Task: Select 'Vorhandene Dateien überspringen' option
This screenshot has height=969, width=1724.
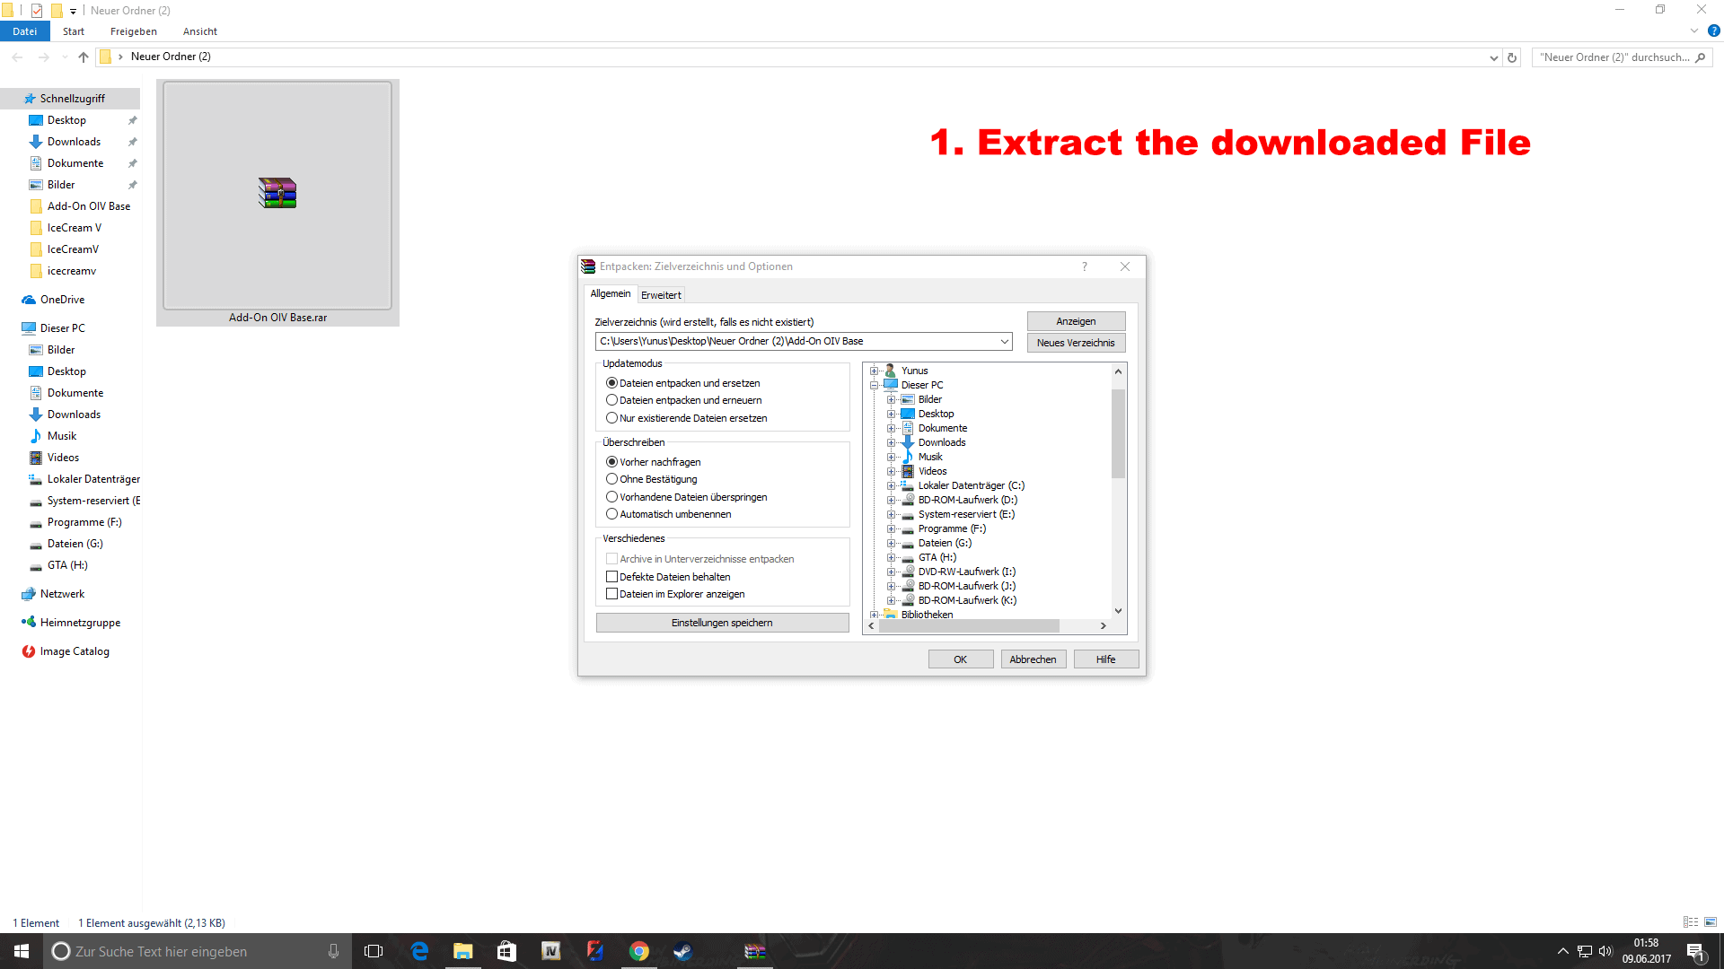Action: click(x=611, y=497)
